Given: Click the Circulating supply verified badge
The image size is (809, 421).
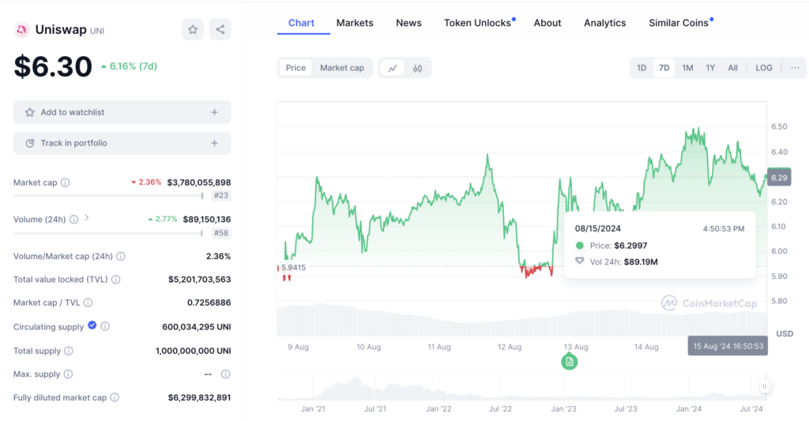Looking at the screenshot, I should click(92, 325).
